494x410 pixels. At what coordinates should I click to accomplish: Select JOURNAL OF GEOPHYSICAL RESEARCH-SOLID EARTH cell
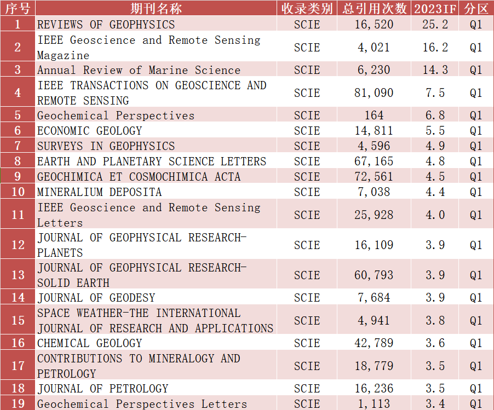pos(156,275)
